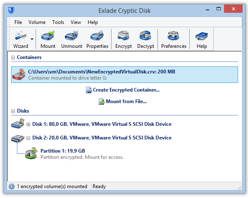Select the NewEncryptedVirtualDisk.crv container row
The image size is (248, 198).
click(x=124, y=75)
